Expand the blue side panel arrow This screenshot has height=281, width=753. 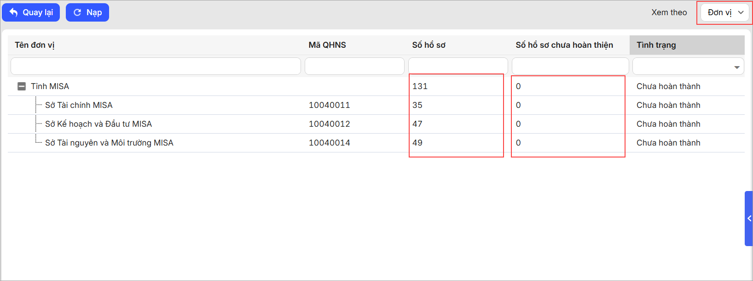click(x=749, y=219)
